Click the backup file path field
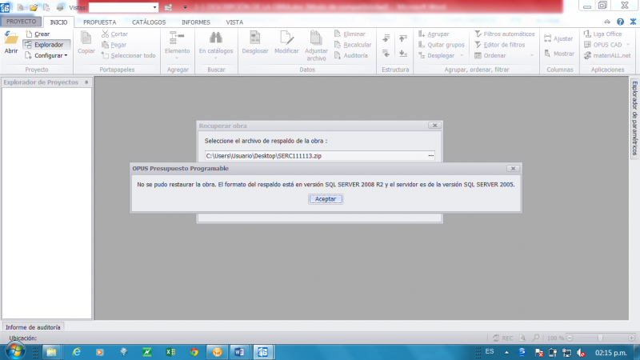 [x=314, y=155]
